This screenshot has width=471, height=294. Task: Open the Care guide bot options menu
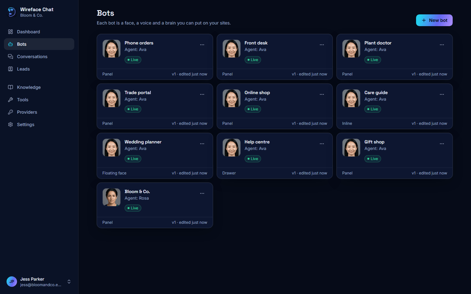(442, 94)
